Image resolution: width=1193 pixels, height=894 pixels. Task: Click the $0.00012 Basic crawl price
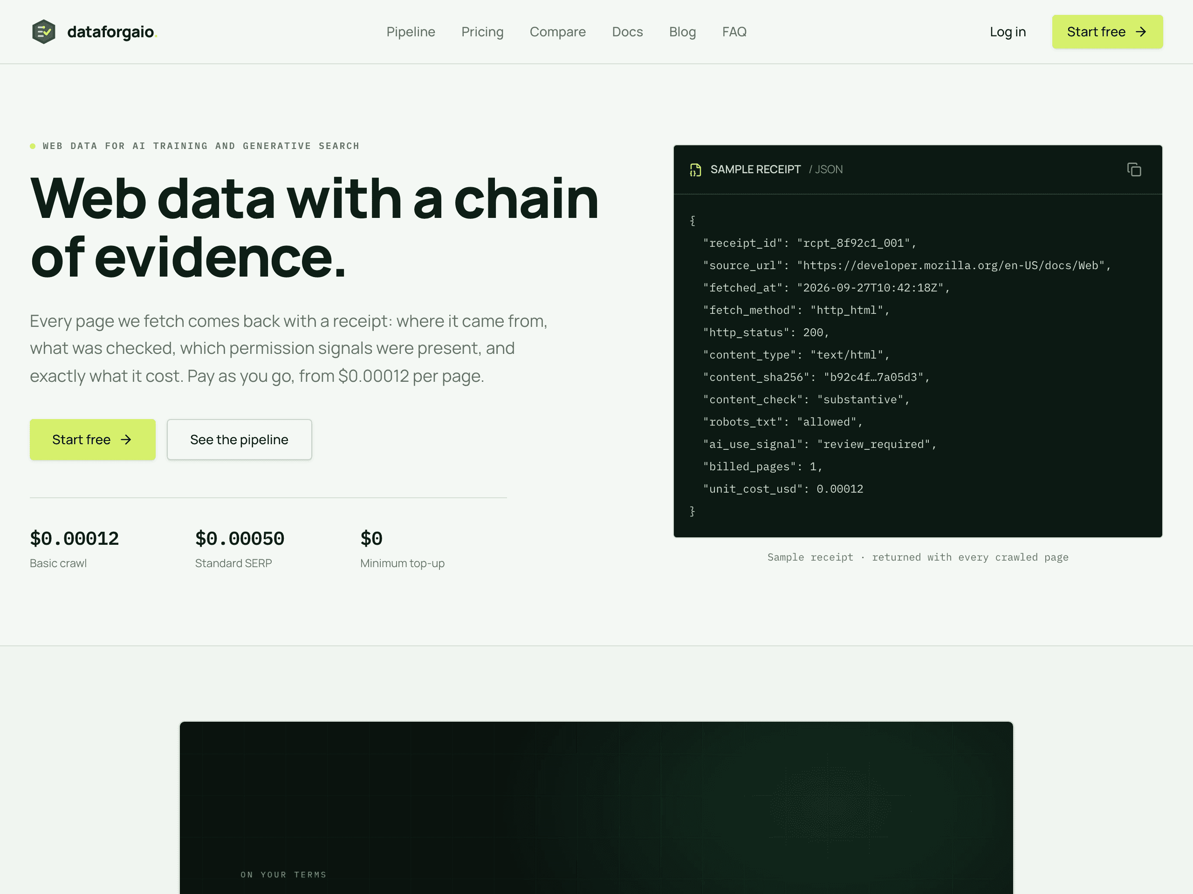[x=75, y=538]
